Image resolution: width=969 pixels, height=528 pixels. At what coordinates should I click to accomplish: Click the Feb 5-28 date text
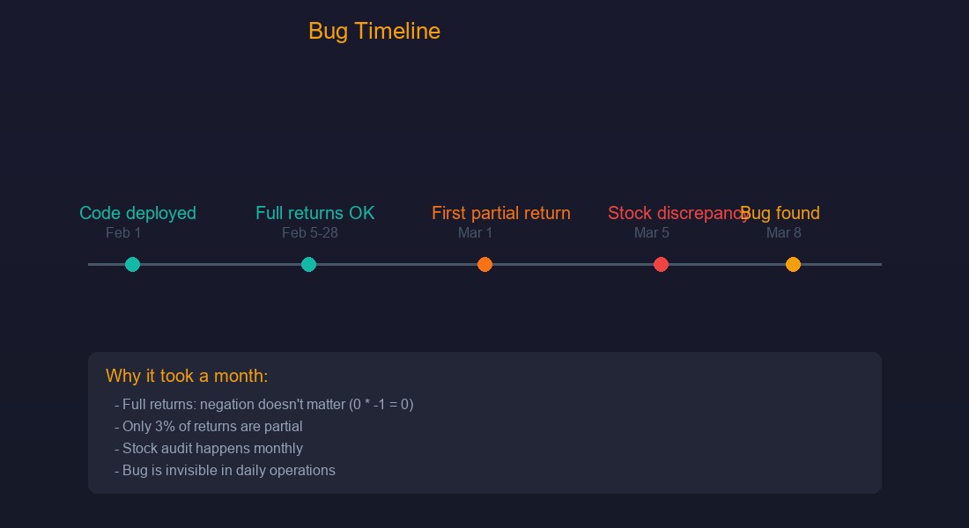click(x=309, y=233)
